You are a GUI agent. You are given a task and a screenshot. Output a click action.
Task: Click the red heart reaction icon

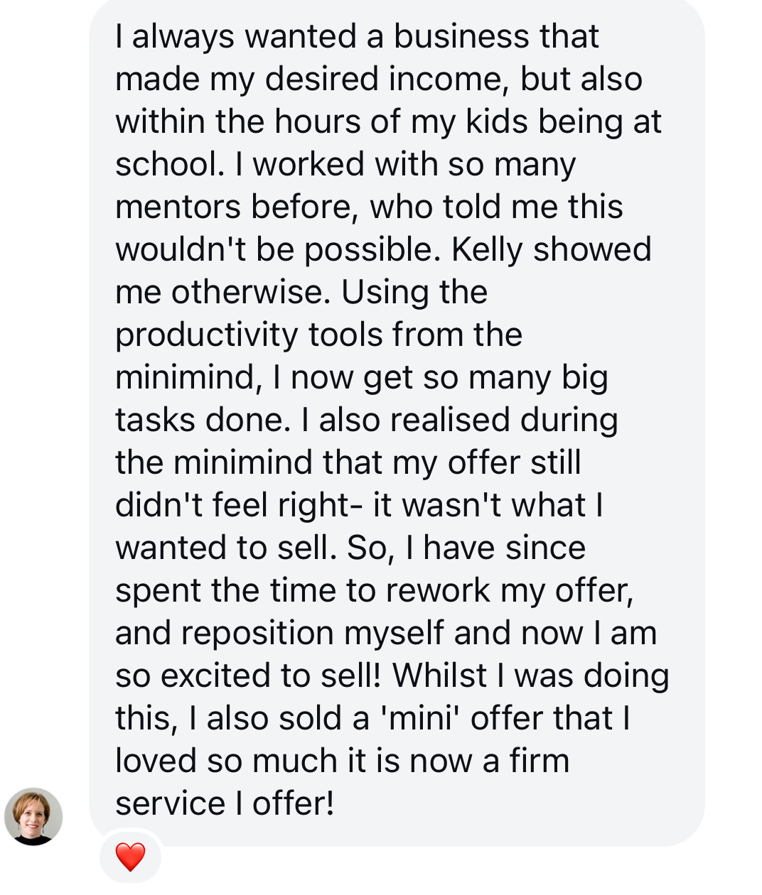coord(130,857)
